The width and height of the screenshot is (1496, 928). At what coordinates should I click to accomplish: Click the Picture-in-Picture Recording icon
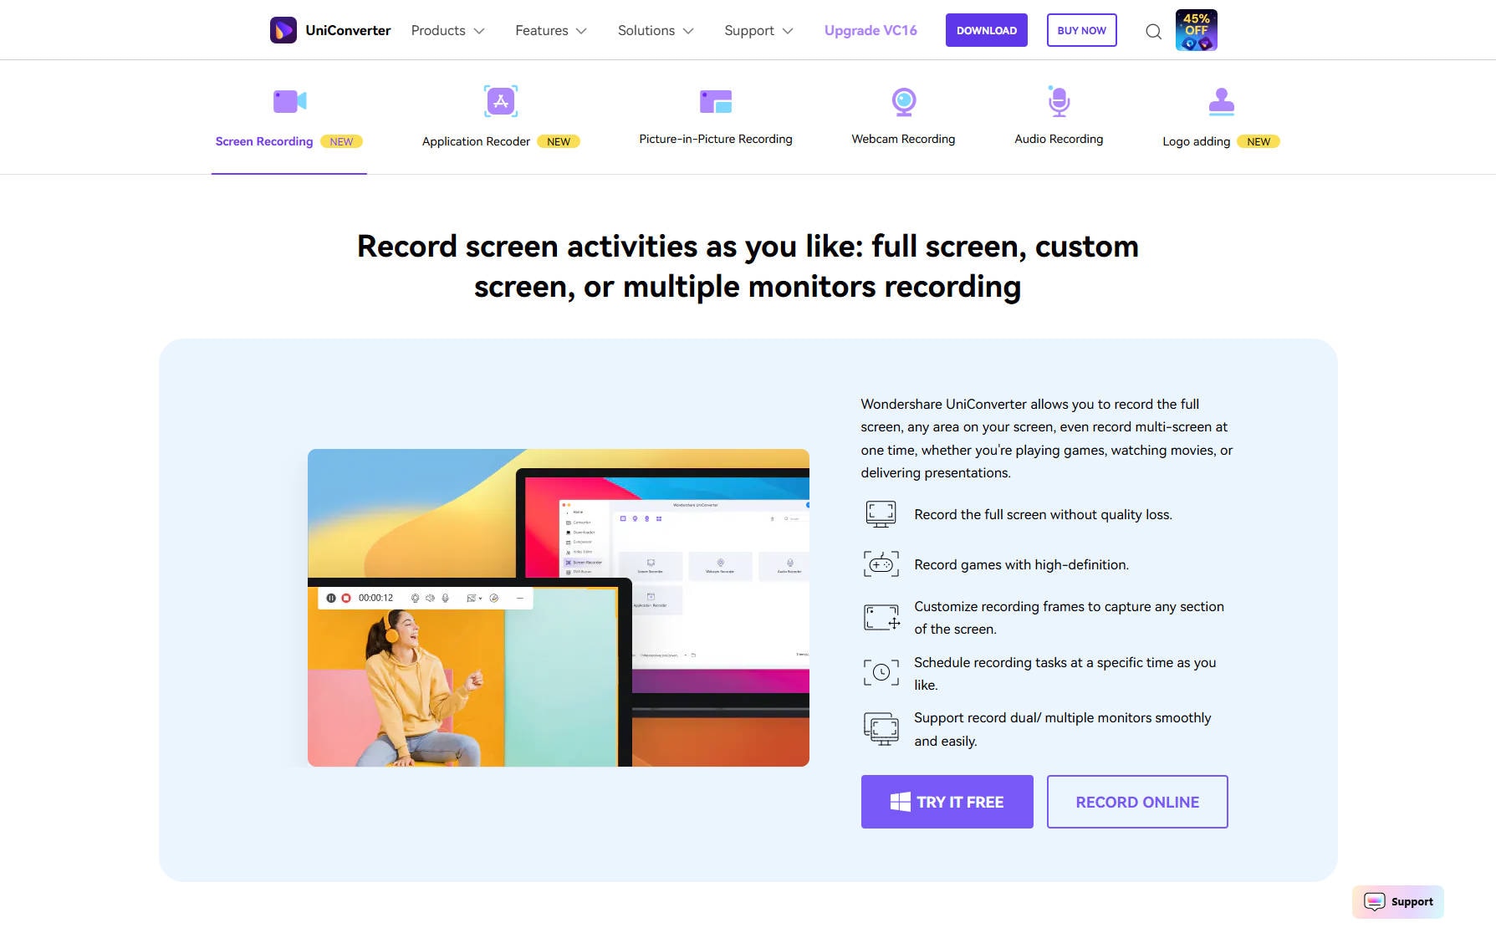(716, 101)
